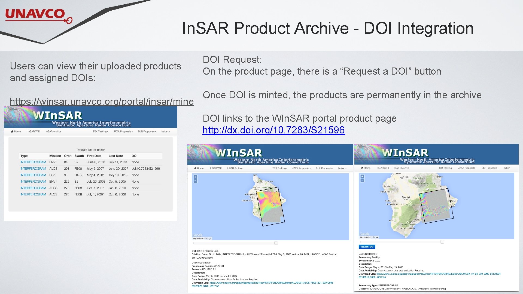Click the WInSAR logo on the ALOS product page
This screenshot has width=523, height=294.
(239, 153)
